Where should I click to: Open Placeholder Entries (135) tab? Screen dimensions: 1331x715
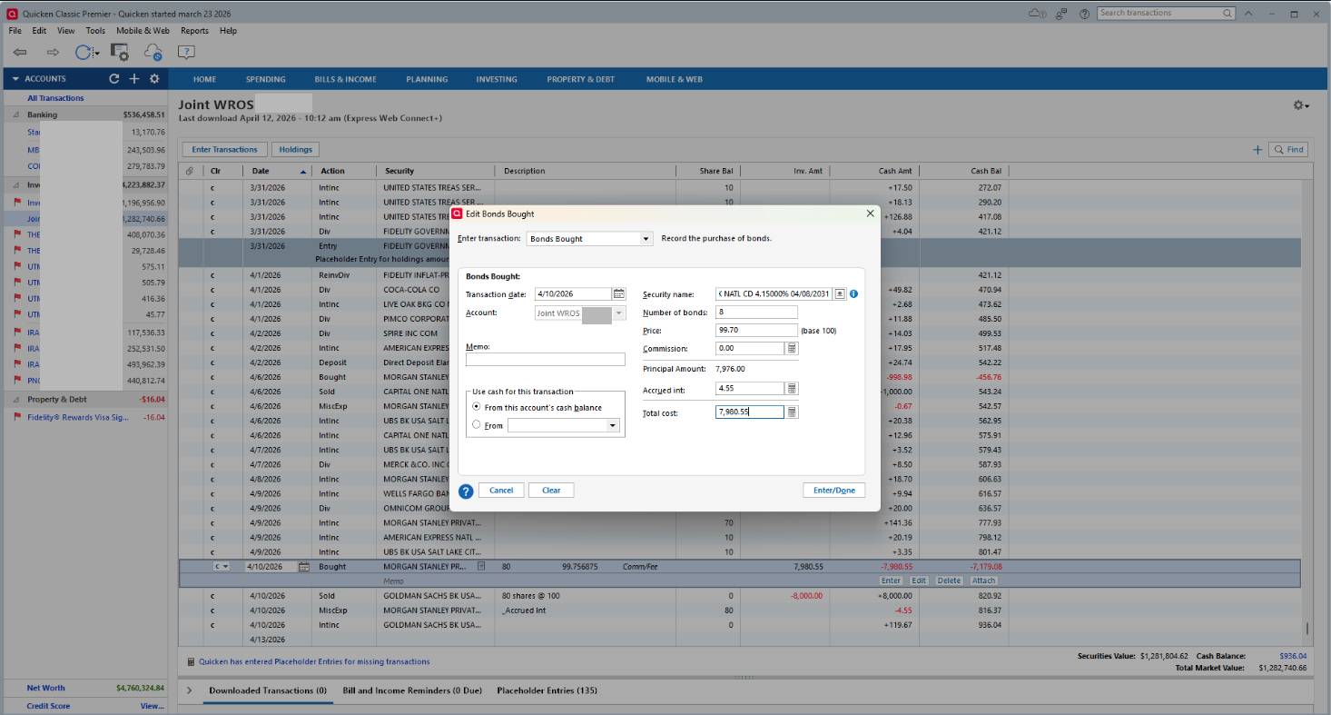coord(547,690)
